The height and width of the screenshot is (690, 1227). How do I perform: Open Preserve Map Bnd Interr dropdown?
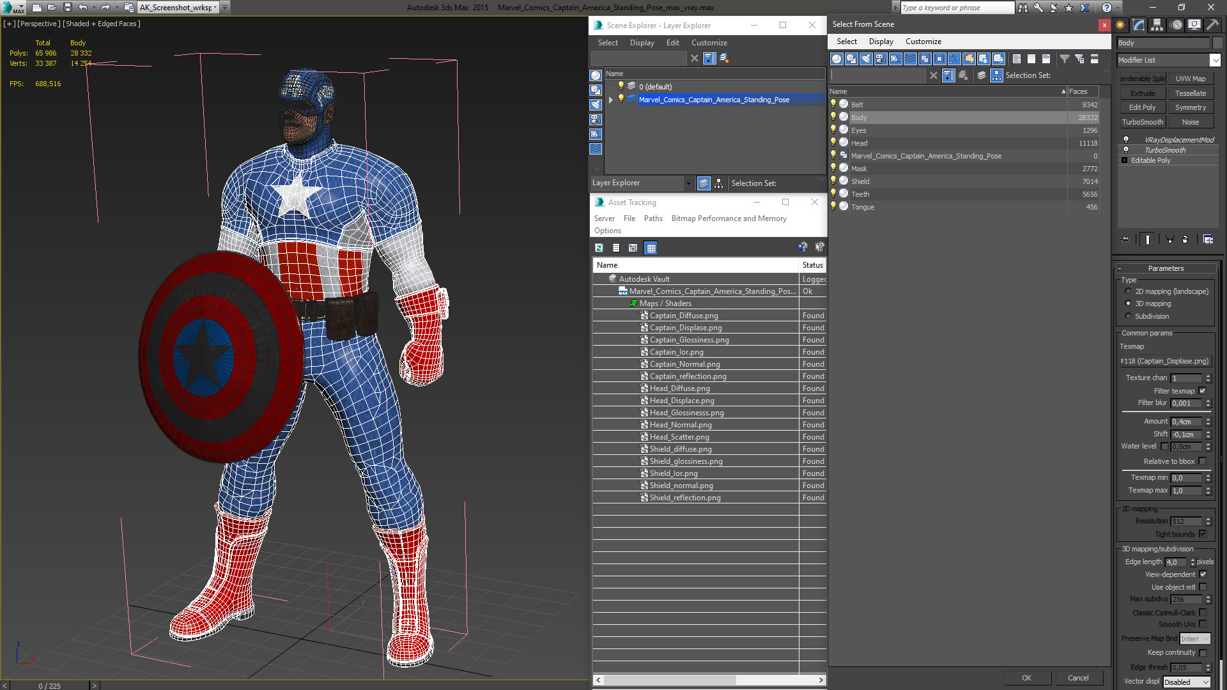pos(1194,639)
